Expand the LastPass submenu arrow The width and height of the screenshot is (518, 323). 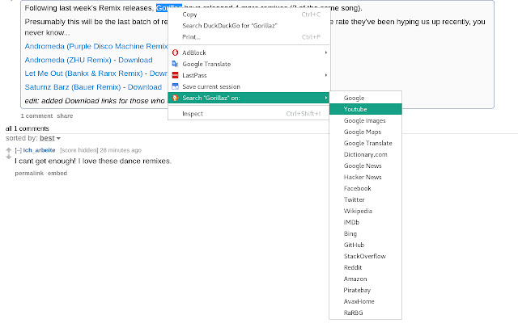point(326,75)
